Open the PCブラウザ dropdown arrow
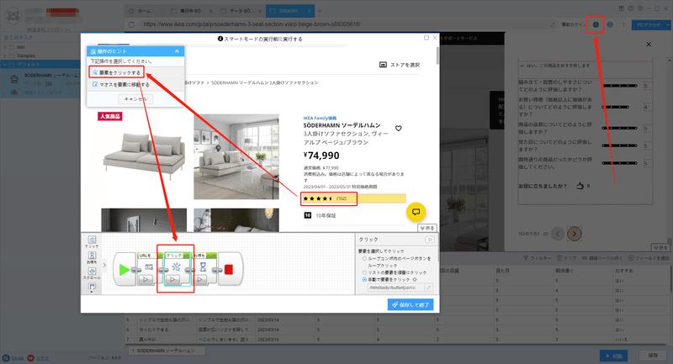The image size is (673, 364). tap(668, 25)
